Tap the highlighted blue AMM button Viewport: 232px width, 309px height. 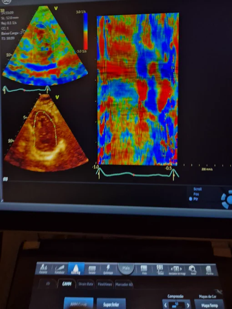click(x=79, y=303)
